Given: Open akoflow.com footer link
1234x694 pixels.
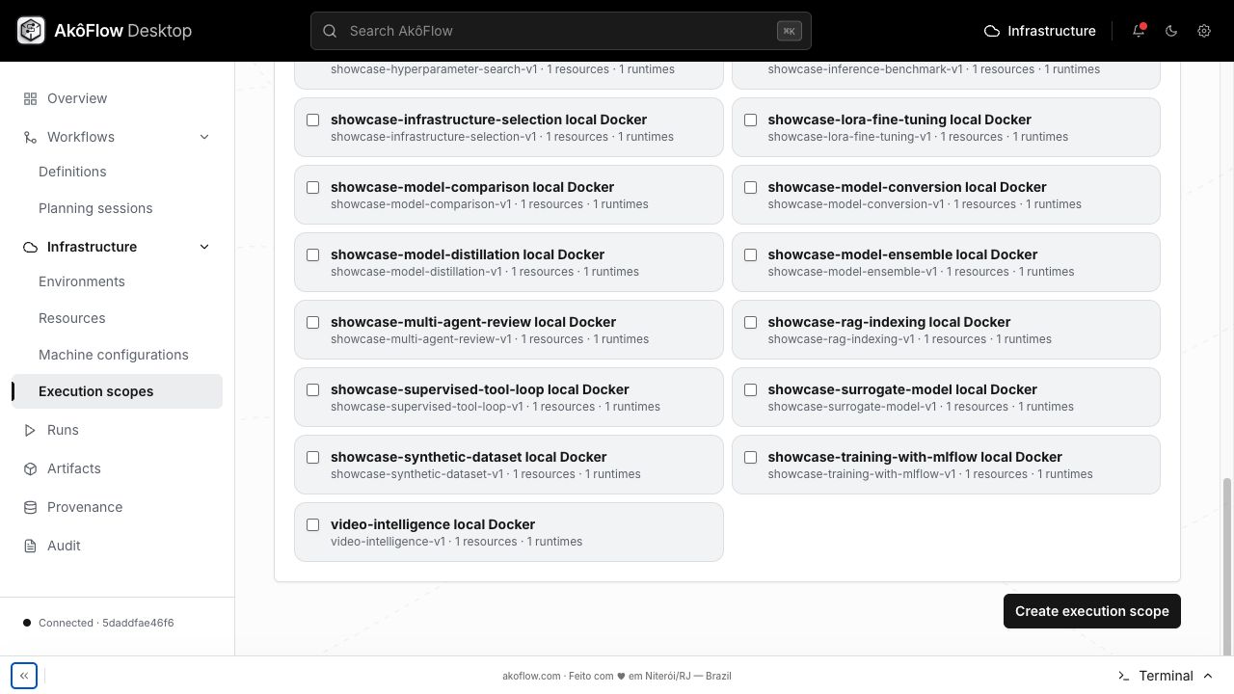Looking at the screenshot, I should pyautogui.click(x=531, y=676).
